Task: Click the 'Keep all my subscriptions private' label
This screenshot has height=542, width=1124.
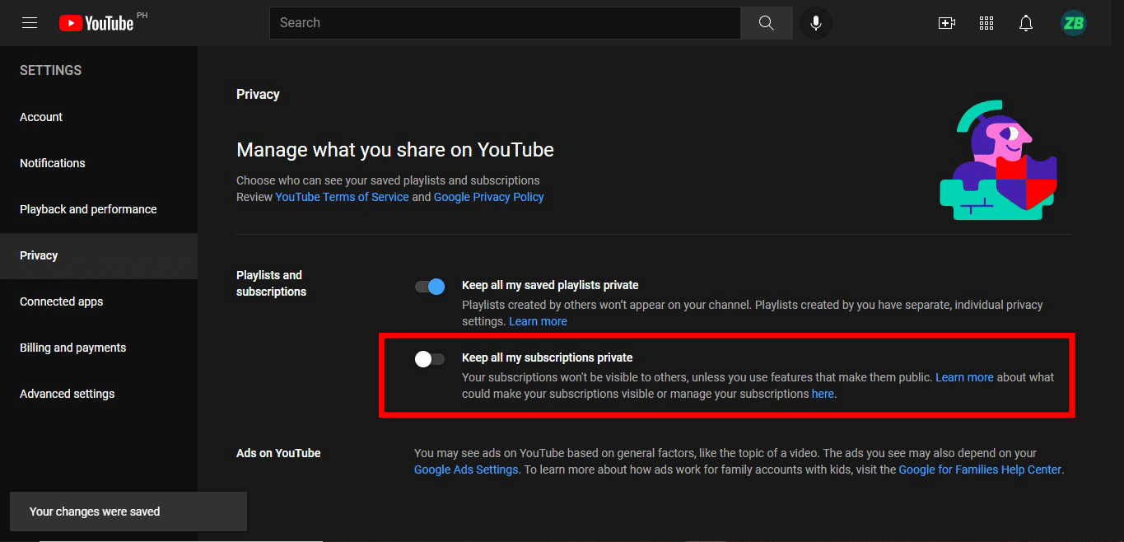Action: pos(547,357)
